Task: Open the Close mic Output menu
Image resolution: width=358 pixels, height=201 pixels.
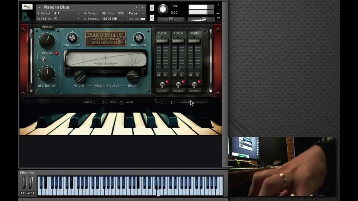Action: pyautogui.click(x=162, y=91)
